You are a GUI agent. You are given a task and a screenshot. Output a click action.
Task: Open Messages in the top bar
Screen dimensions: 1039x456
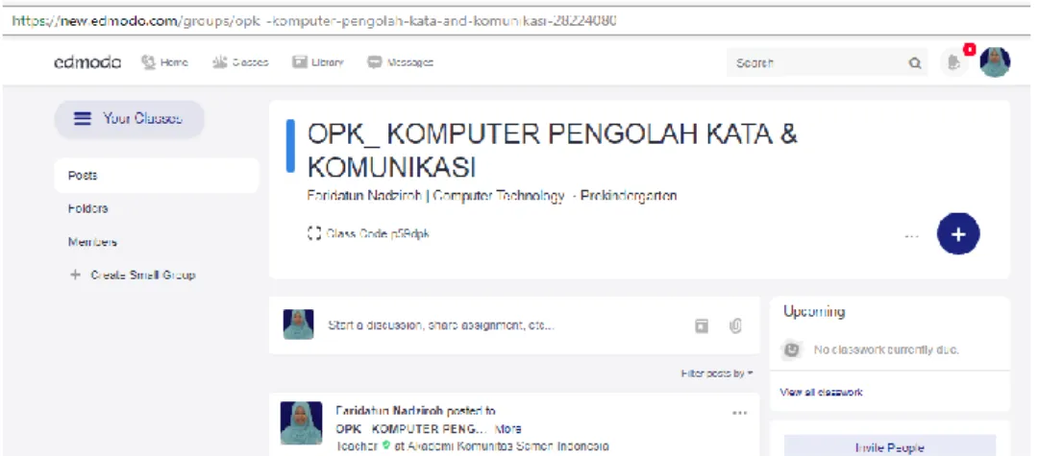(x=400, y=62)
